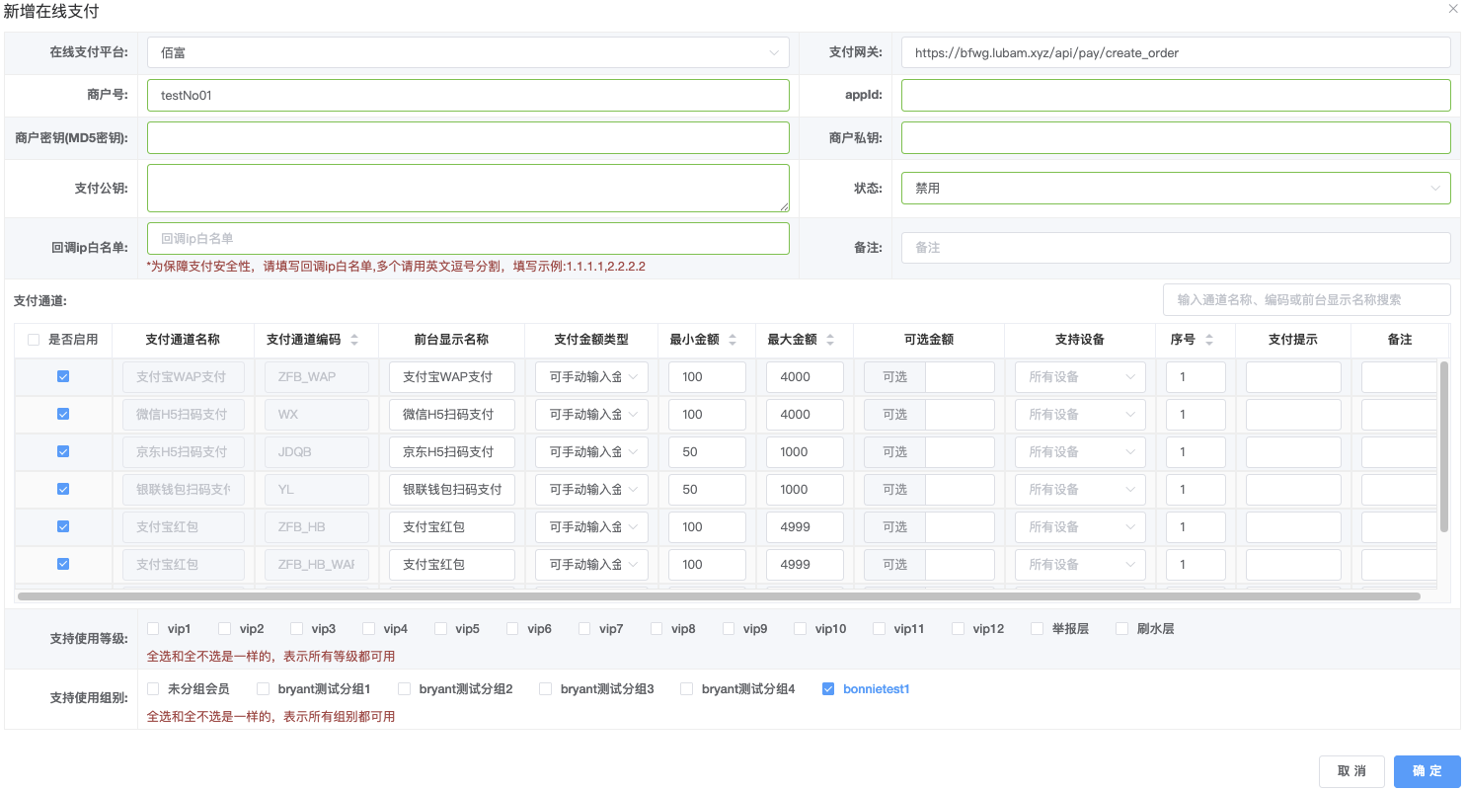
Task: Enable the 举报层 level checkbox
Action: [1038, 629]
